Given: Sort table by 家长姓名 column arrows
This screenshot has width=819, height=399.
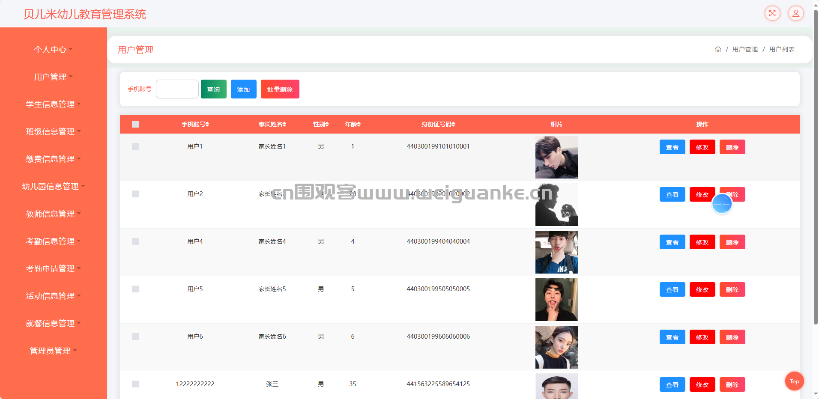Looking at the screenshot, I should (x=284, y=124).
